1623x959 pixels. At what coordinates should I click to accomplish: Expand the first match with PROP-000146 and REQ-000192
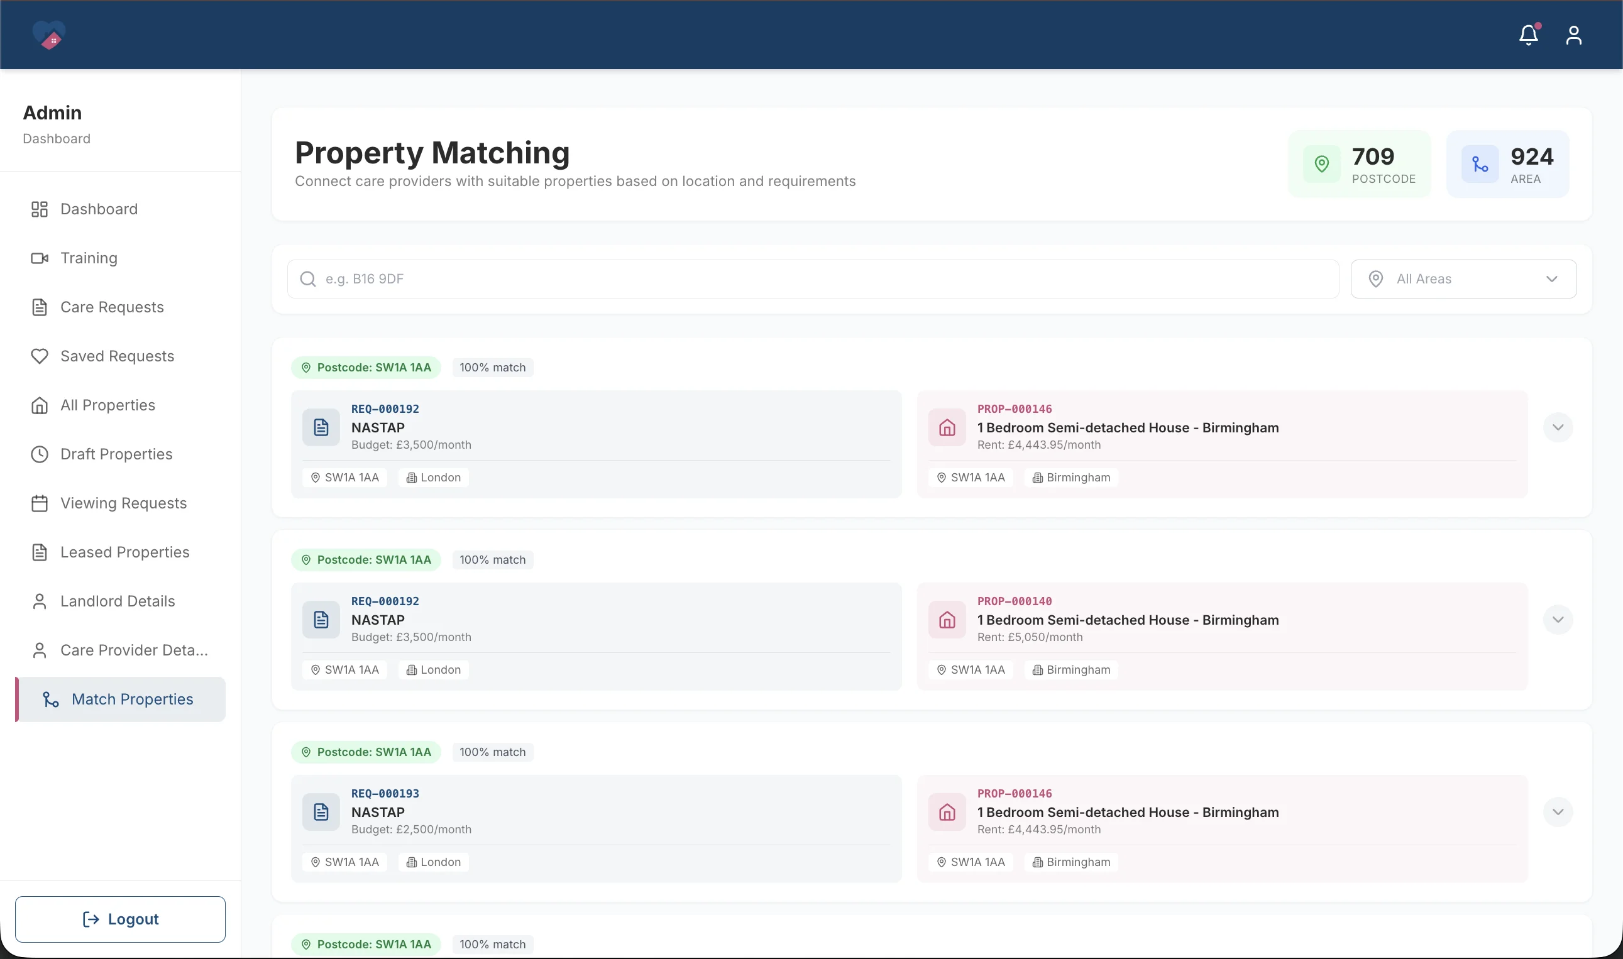[x=1558, y=427]
